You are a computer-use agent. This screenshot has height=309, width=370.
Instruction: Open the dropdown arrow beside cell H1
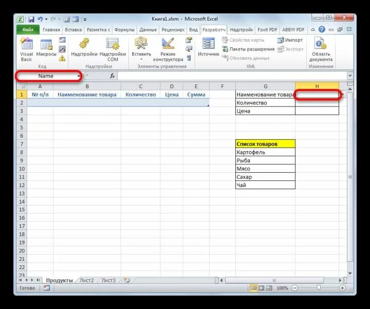[x=342, y=95]
